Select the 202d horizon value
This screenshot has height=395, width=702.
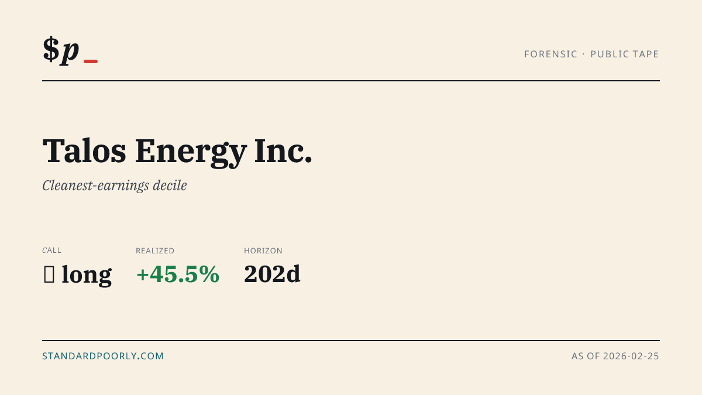272,274
